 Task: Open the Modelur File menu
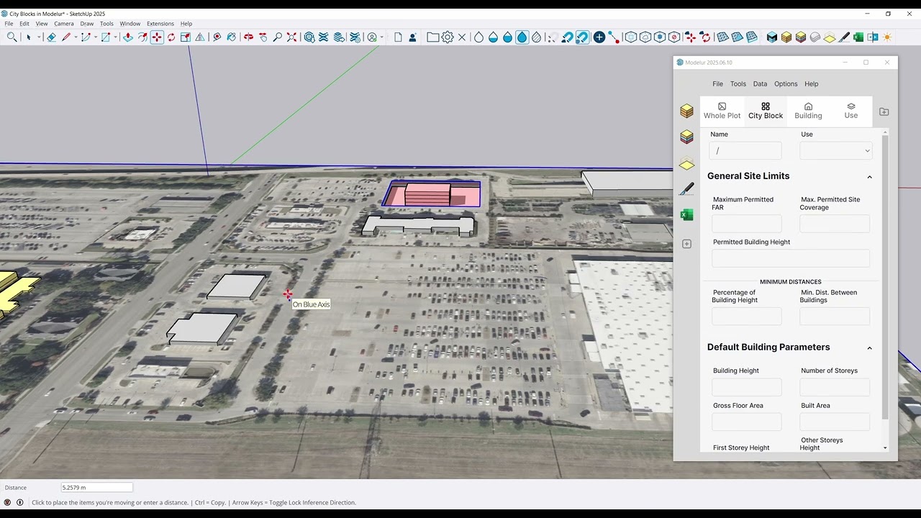pos(717,84)
